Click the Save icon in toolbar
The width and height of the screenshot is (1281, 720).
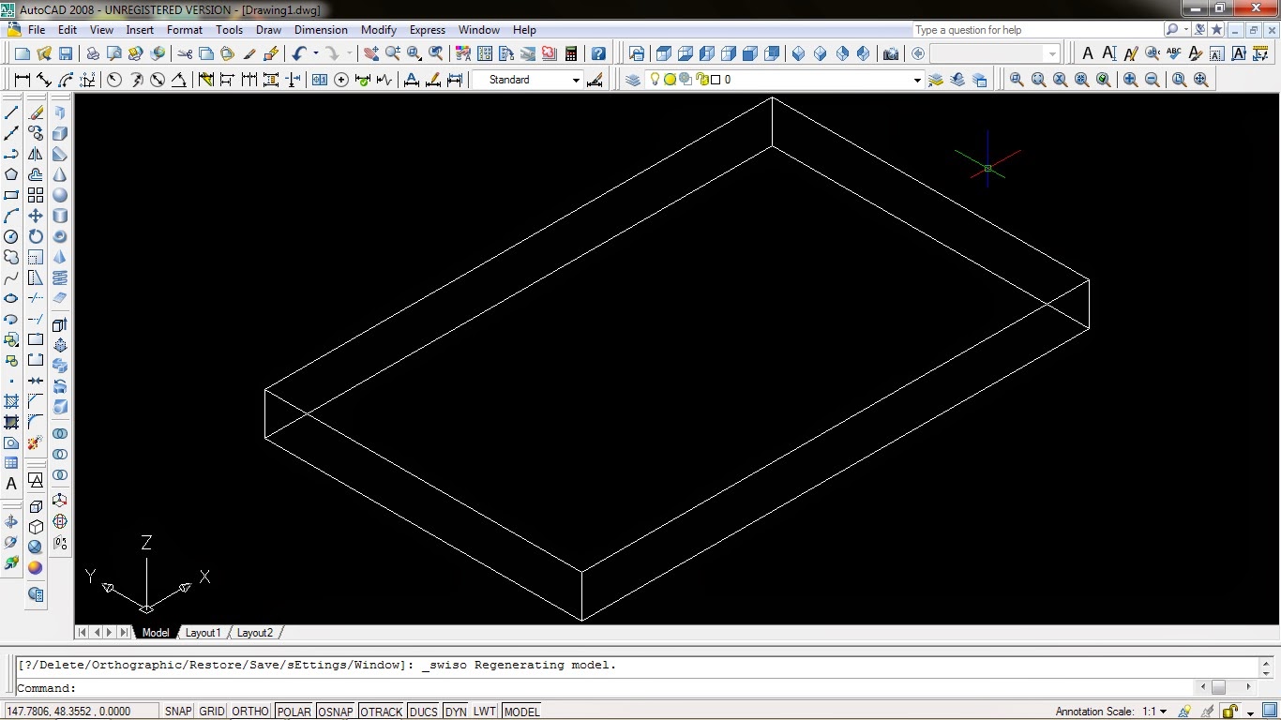pos(66,54)
